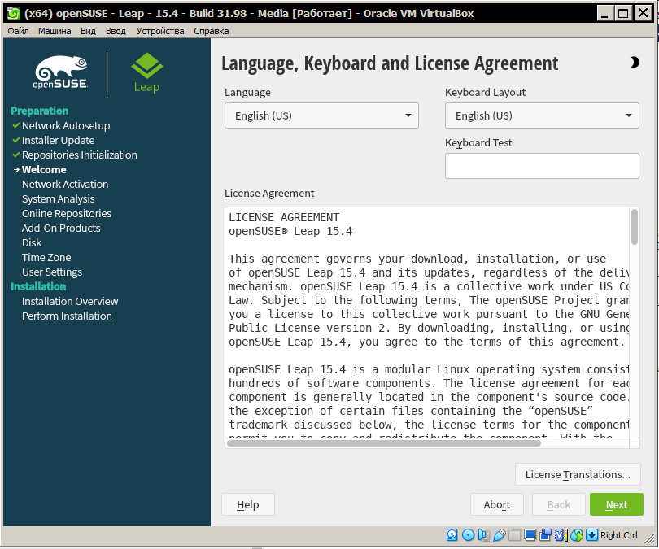659x549 pixels.
Task: Click the Welcome step in sidebar
Action: click(44, 170)
